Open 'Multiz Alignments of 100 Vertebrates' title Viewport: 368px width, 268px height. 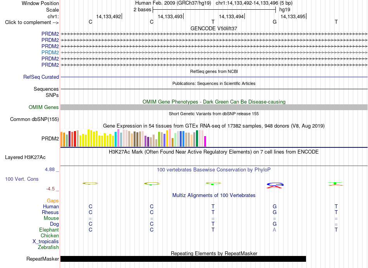click(214, 195)
